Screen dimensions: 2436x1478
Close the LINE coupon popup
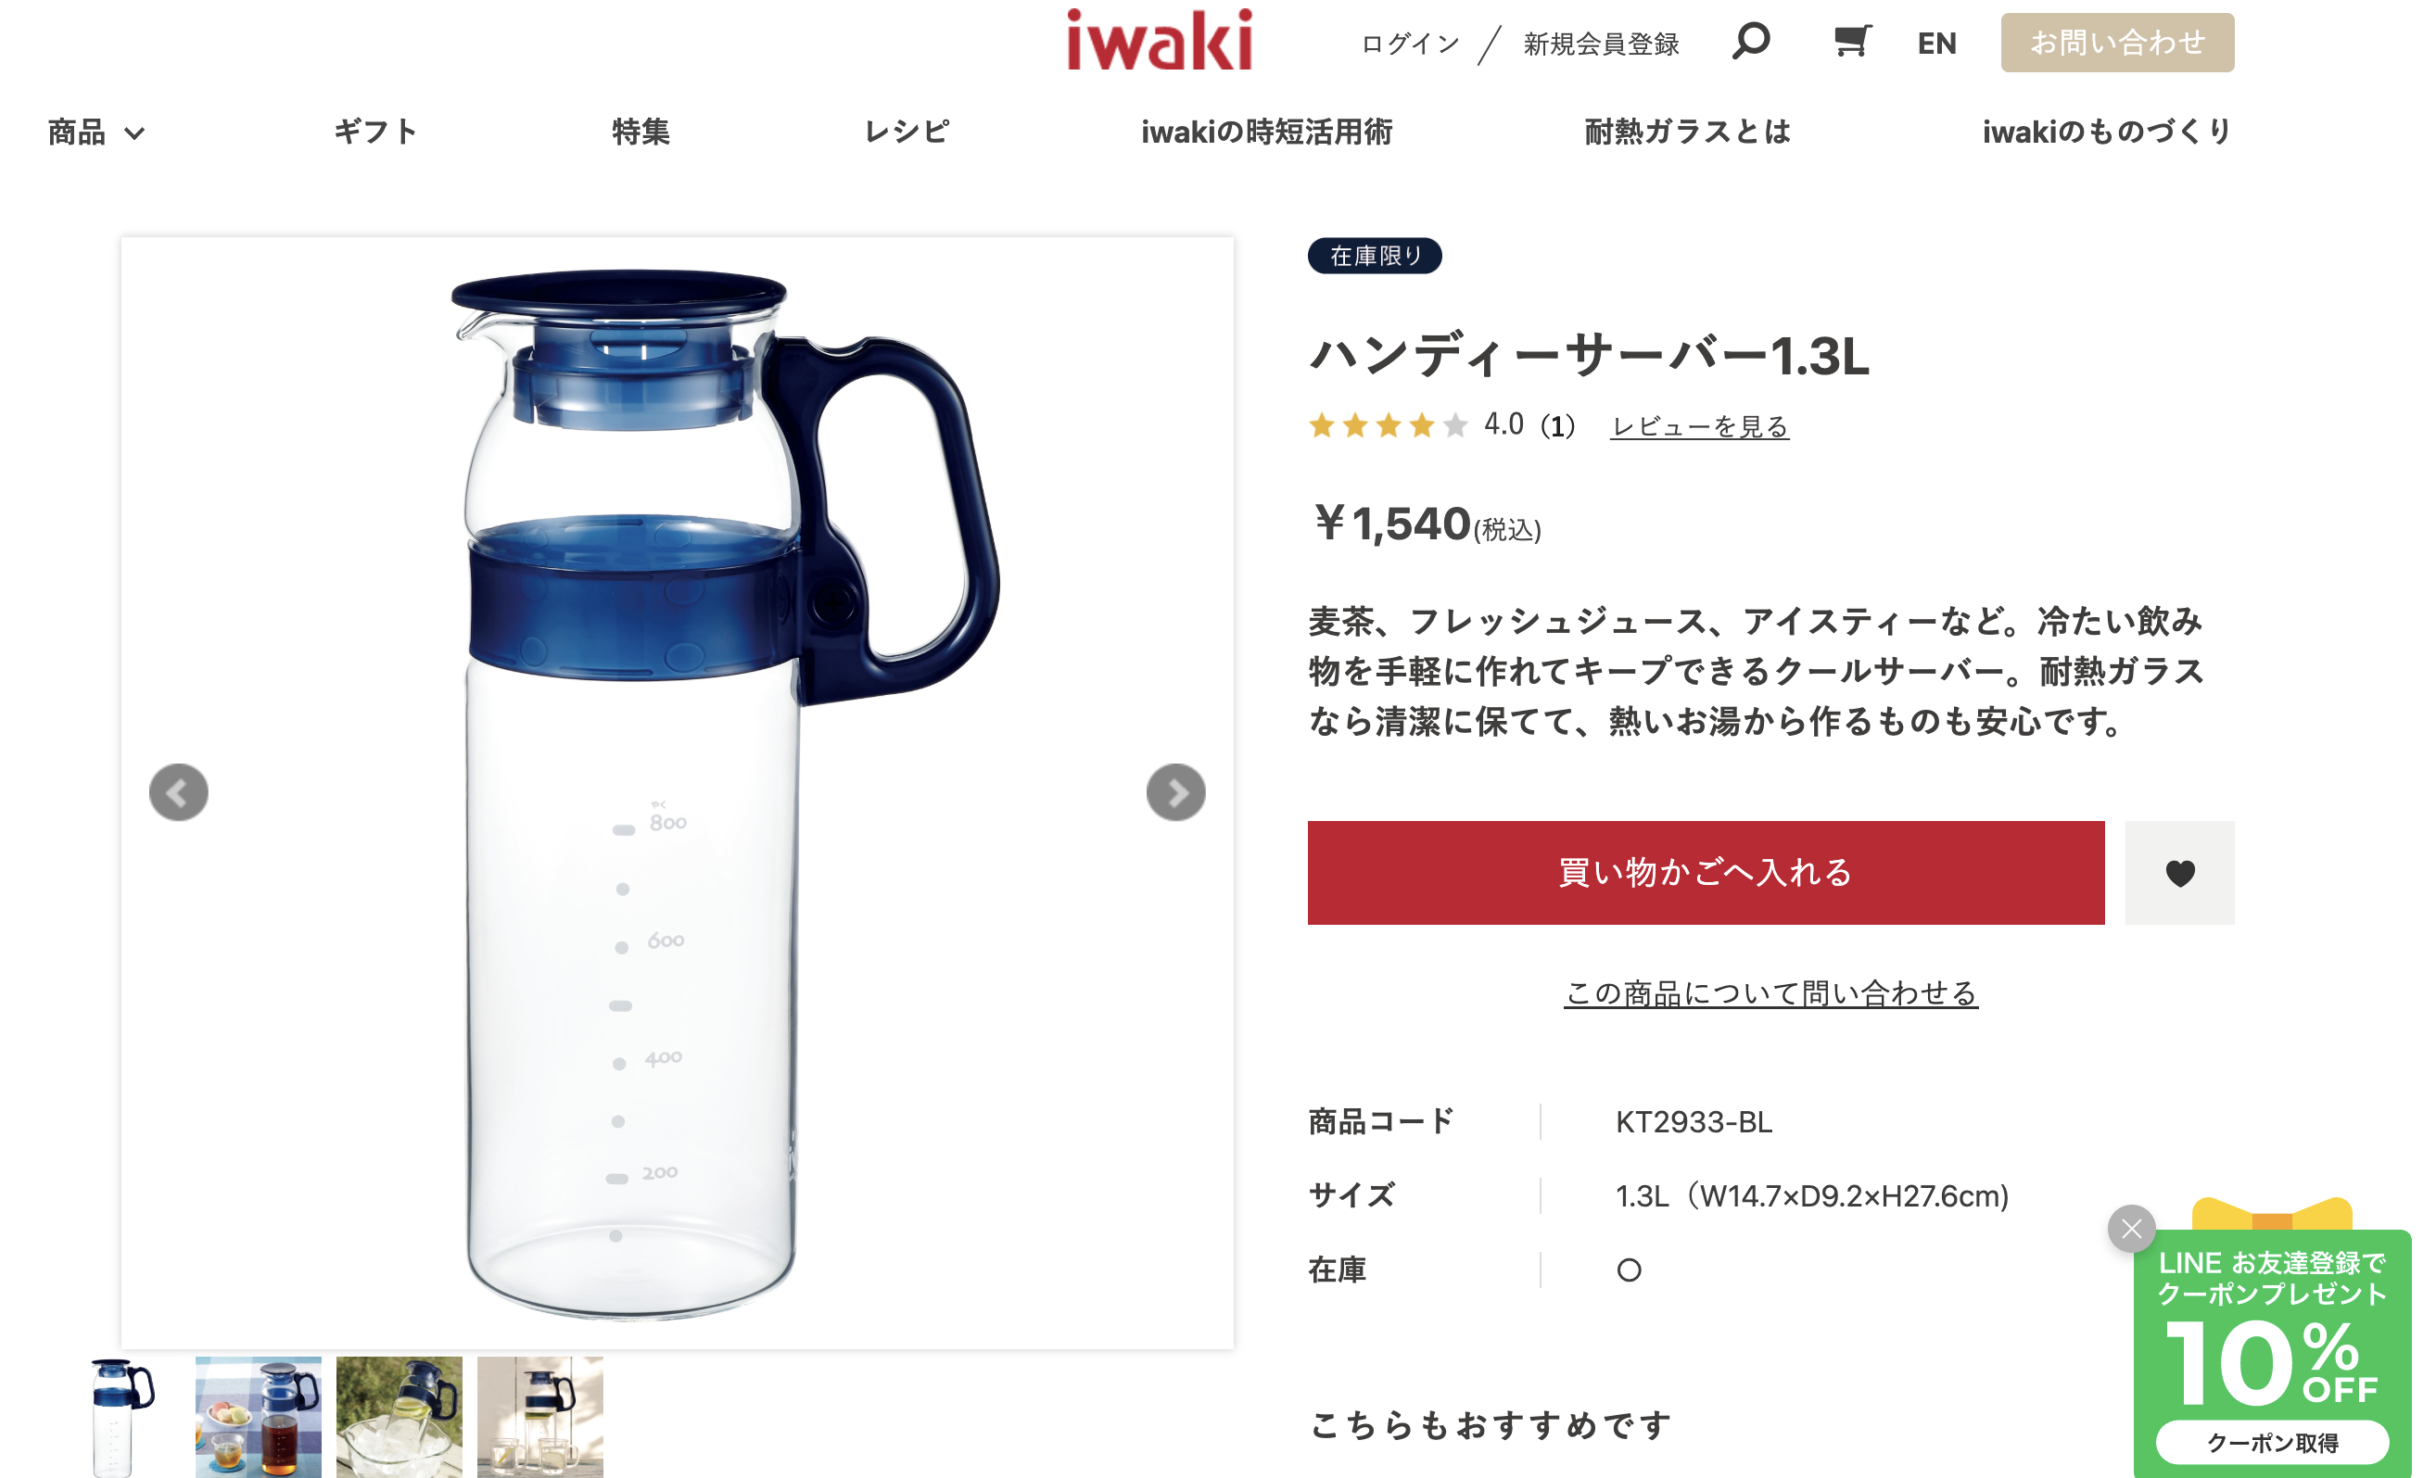click(2130, 1229)
